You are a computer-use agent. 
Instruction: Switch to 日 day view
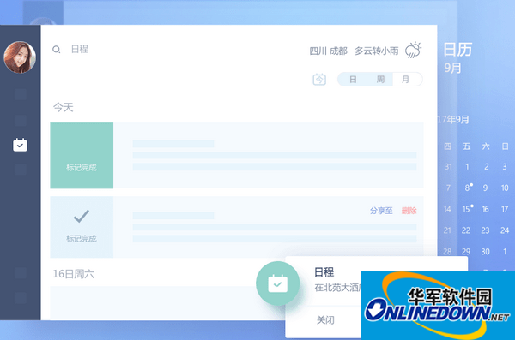tap(353, 80)
